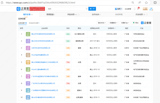Open the row 5 company link starting with 佛山市顺德区
The width and height of the screenshot is (160, 103).
pyautogui.click(x=45, y=62)
